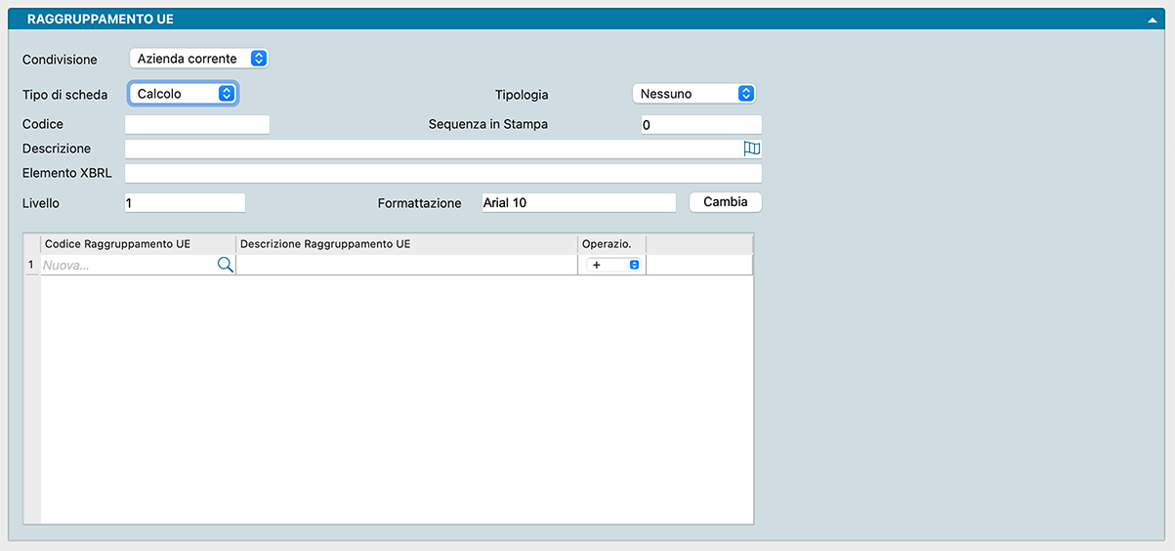Click the translation flag icon in Descrizione field
This screenshot has height=551, width=1175.
point(751,148)
